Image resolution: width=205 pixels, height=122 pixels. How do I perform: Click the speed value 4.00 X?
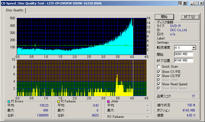(x=191, y=115)
